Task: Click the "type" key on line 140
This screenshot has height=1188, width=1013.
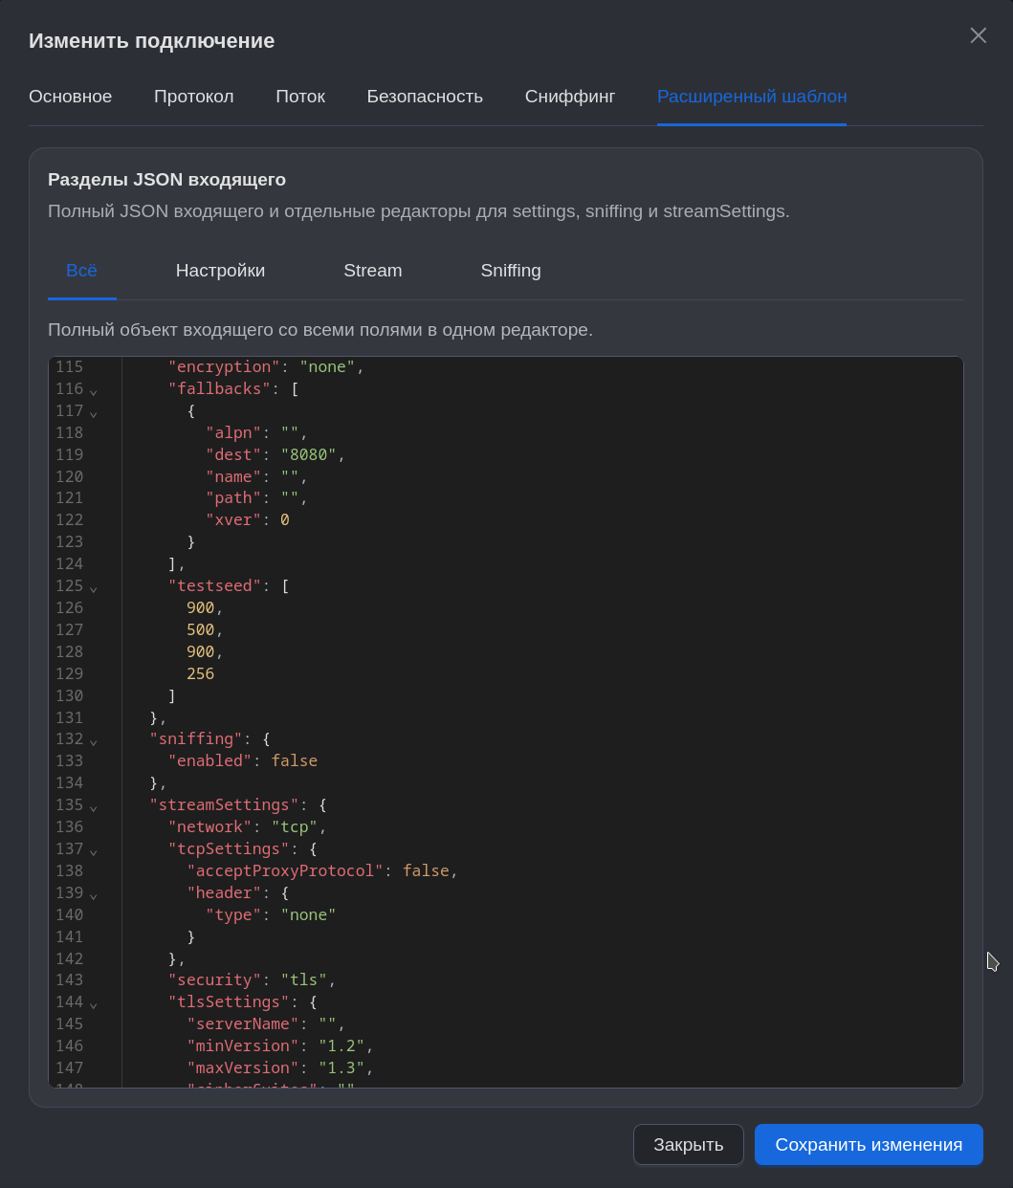Action: (234, 914)
